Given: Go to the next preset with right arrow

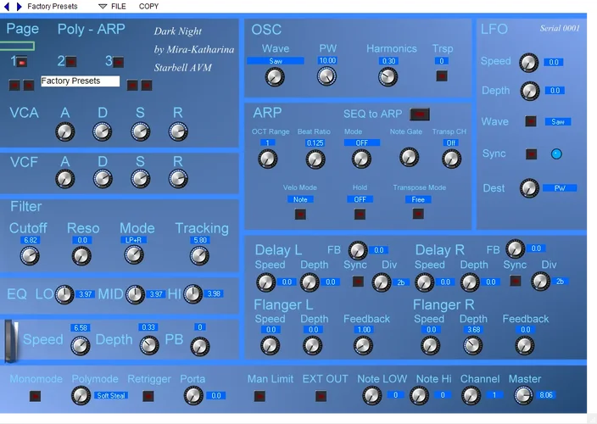Looking at the screenshot, I should pos(19,7).
